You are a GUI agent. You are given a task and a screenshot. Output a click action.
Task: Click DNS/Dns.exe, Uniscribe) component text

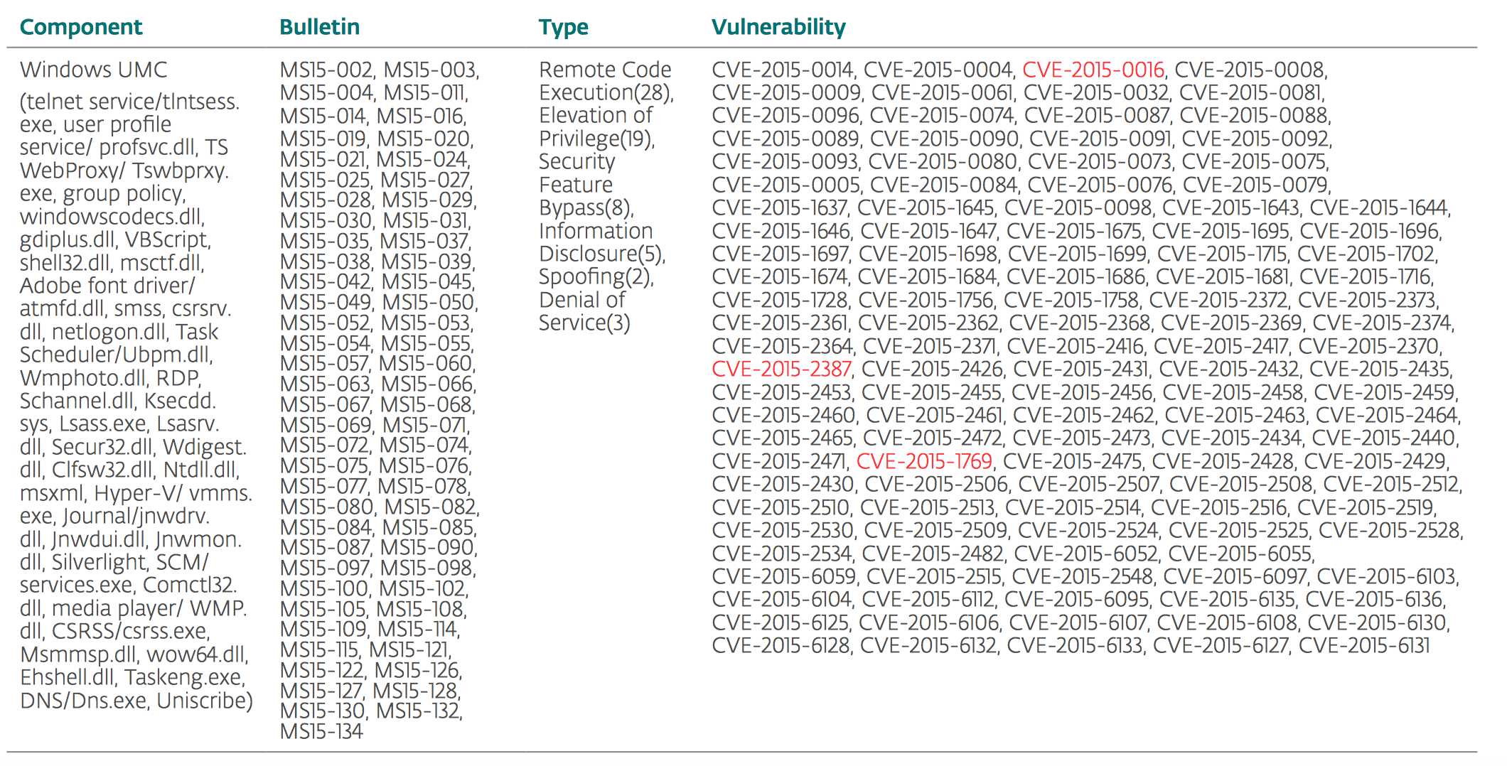click(x=136, y=701)
